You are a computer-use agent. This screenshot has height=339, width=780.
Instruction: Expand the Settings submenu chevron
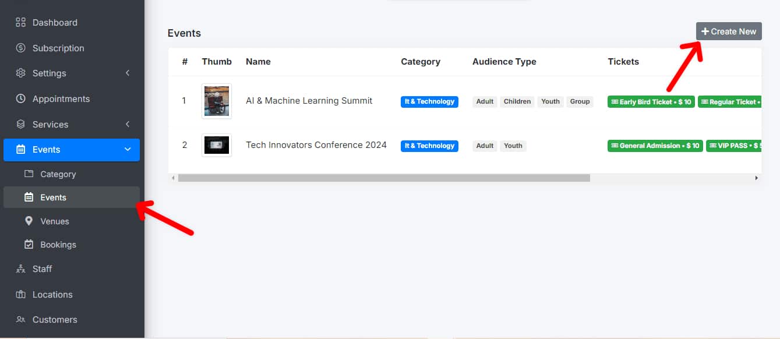click(x=128, y=73)
